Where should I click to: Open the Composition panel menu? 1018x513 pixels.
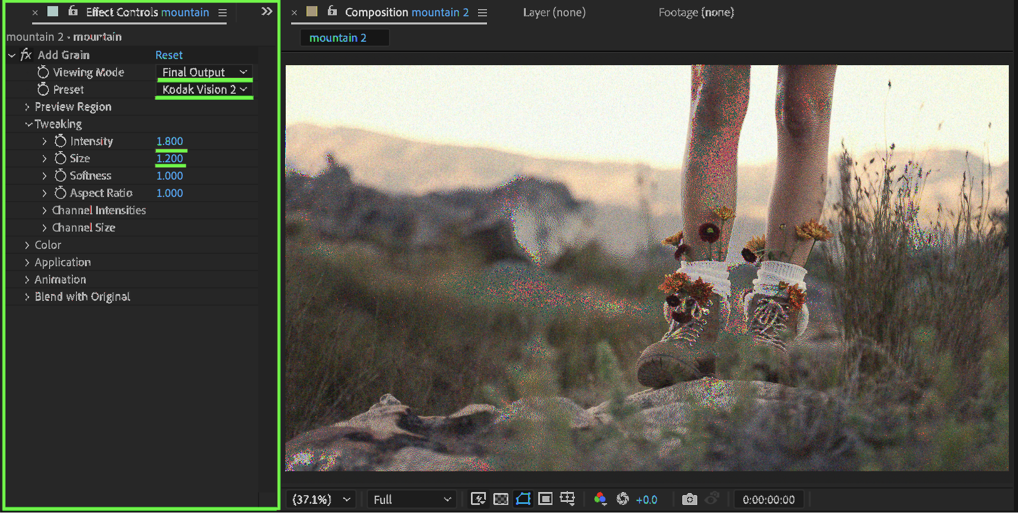482,13
